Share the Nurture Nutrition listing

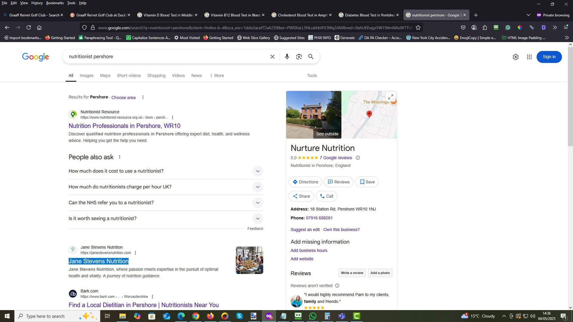(x=301, y=196)
